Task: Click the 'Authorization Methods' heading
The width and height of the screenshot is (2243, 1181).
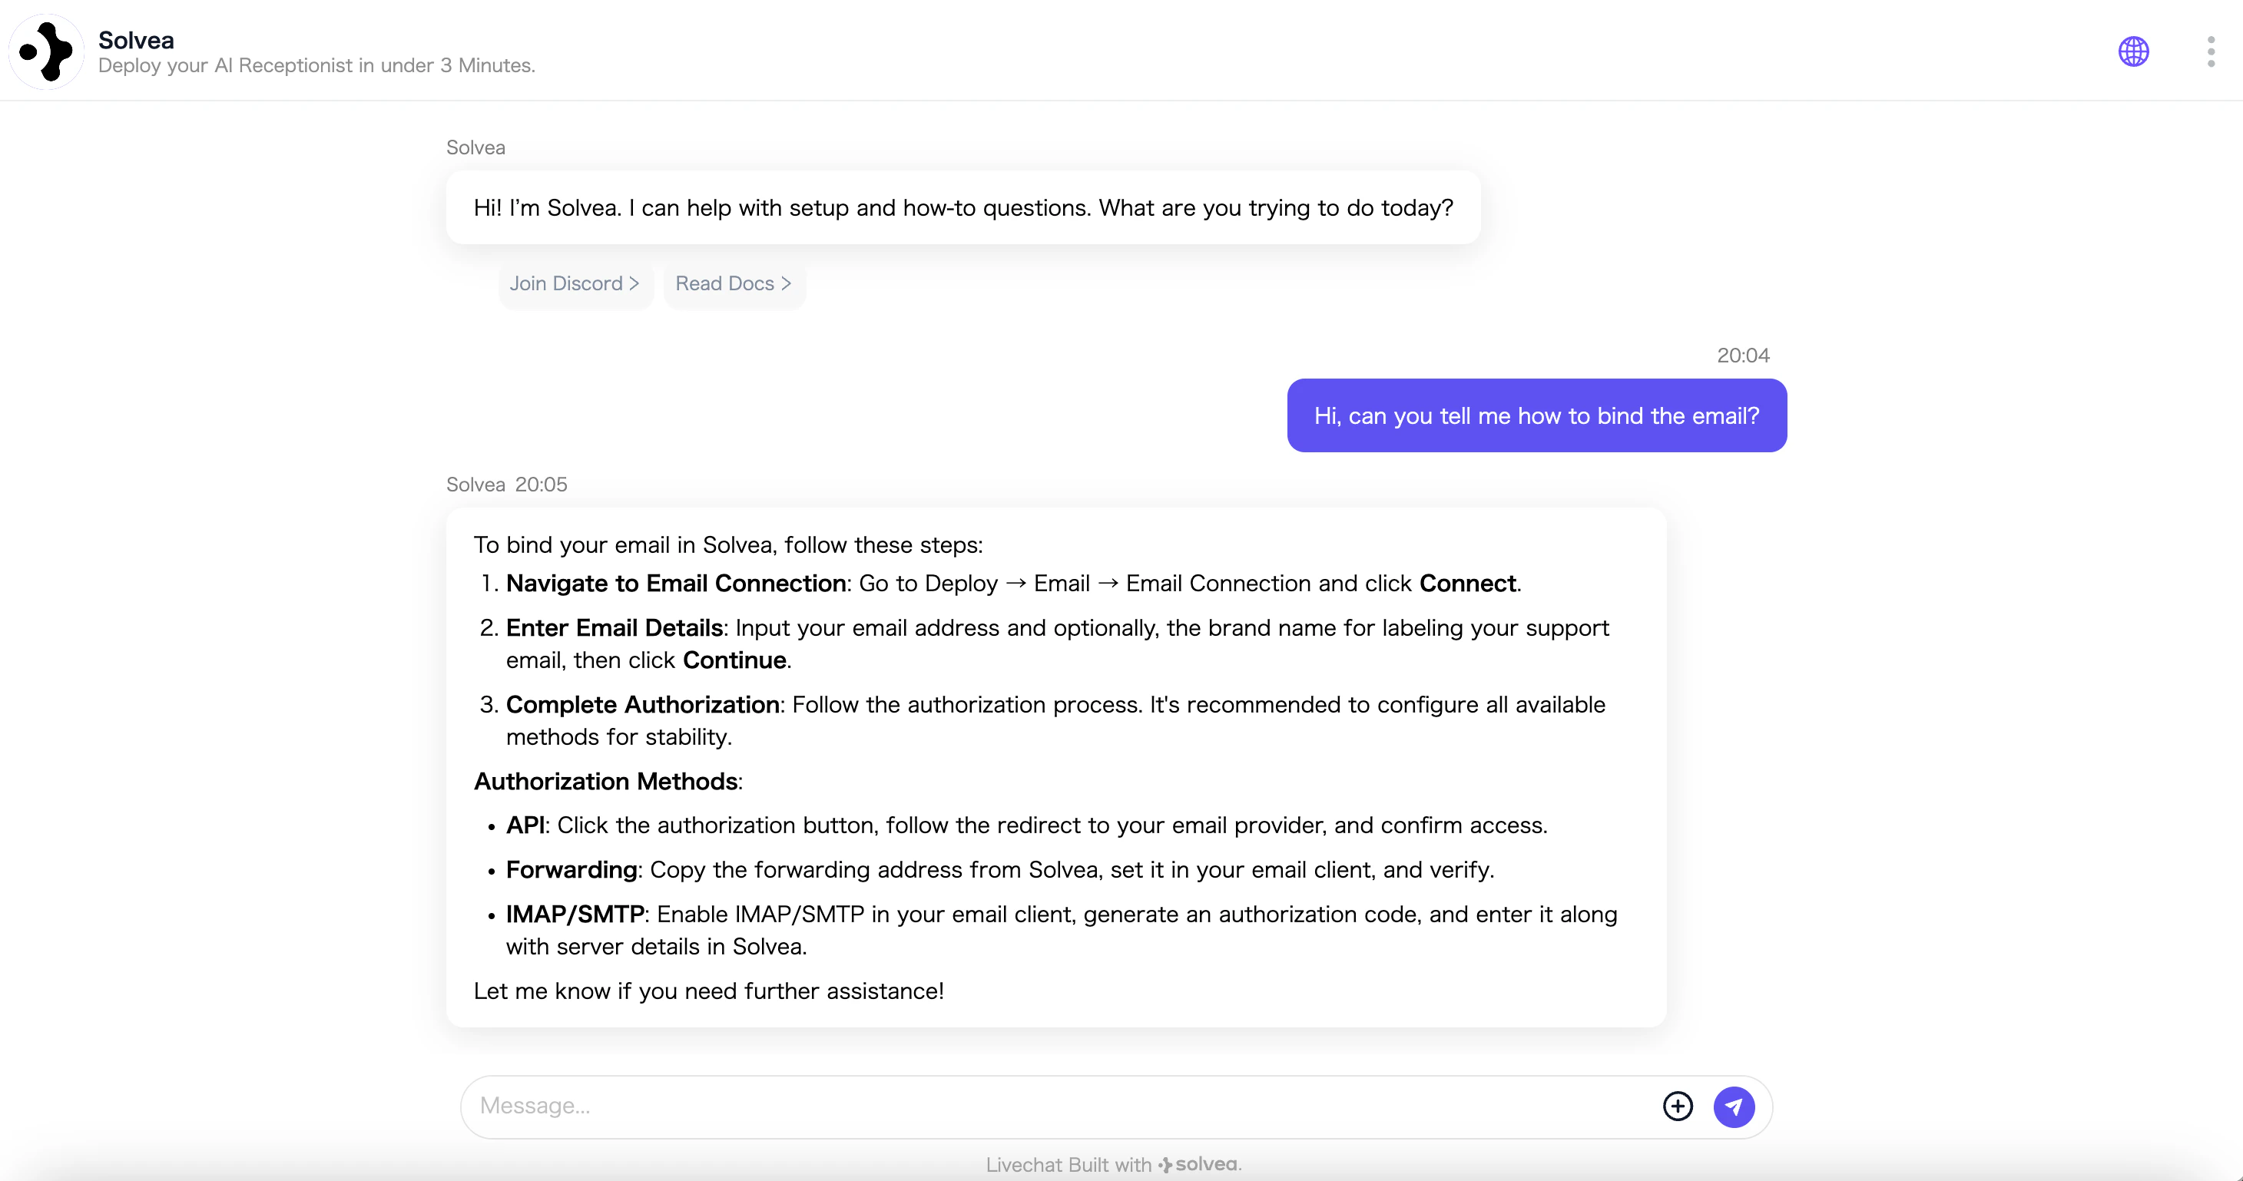Action: [608, 782]
